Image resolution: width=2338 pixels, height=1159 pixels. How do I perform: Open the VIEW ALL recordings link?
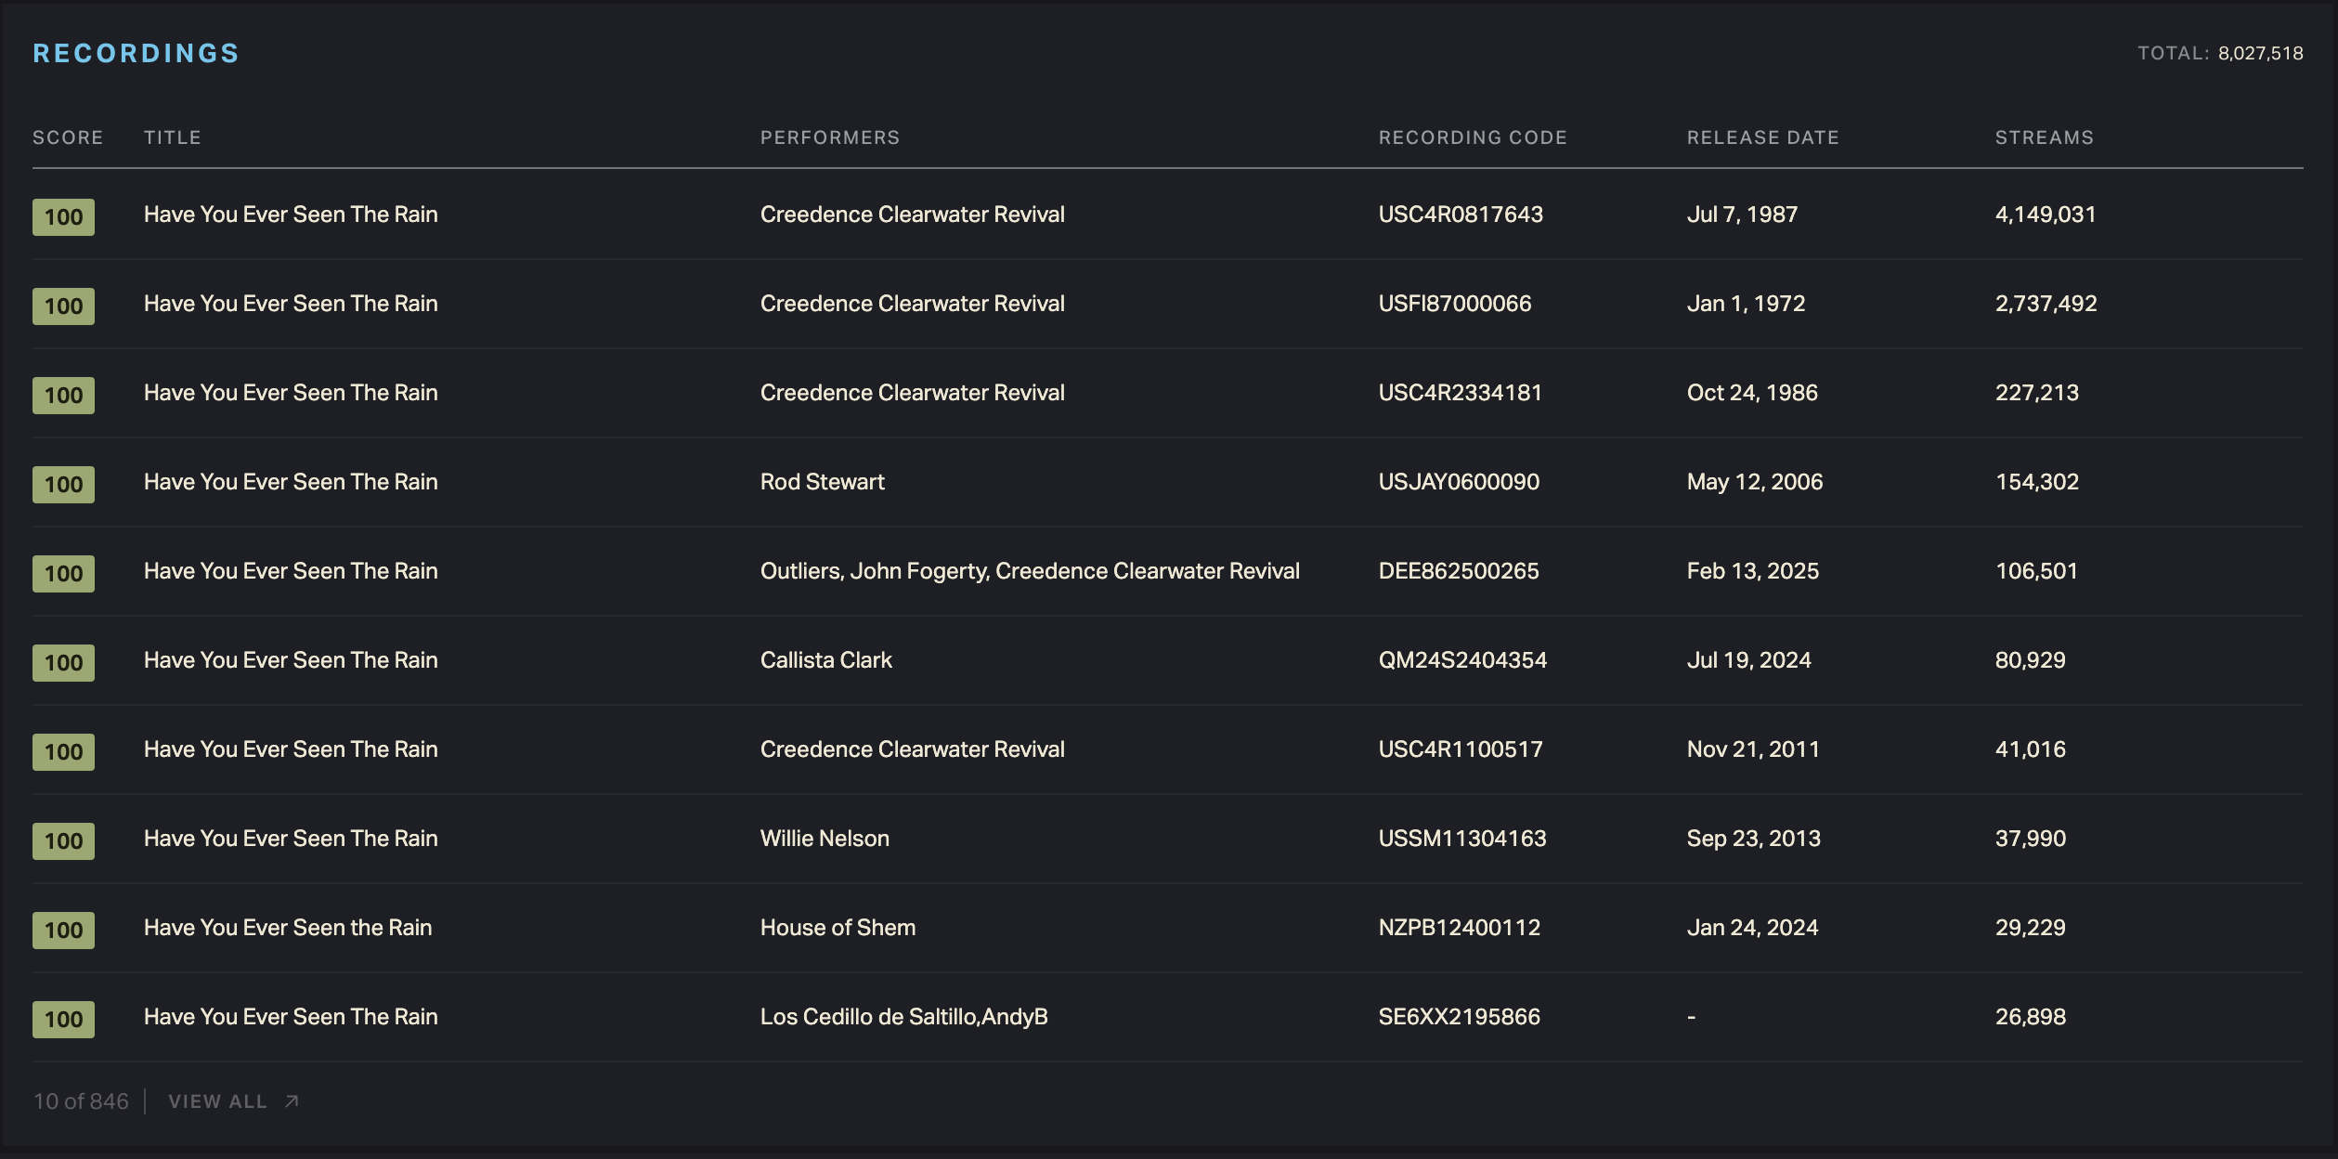click(x=233, y=1101)
